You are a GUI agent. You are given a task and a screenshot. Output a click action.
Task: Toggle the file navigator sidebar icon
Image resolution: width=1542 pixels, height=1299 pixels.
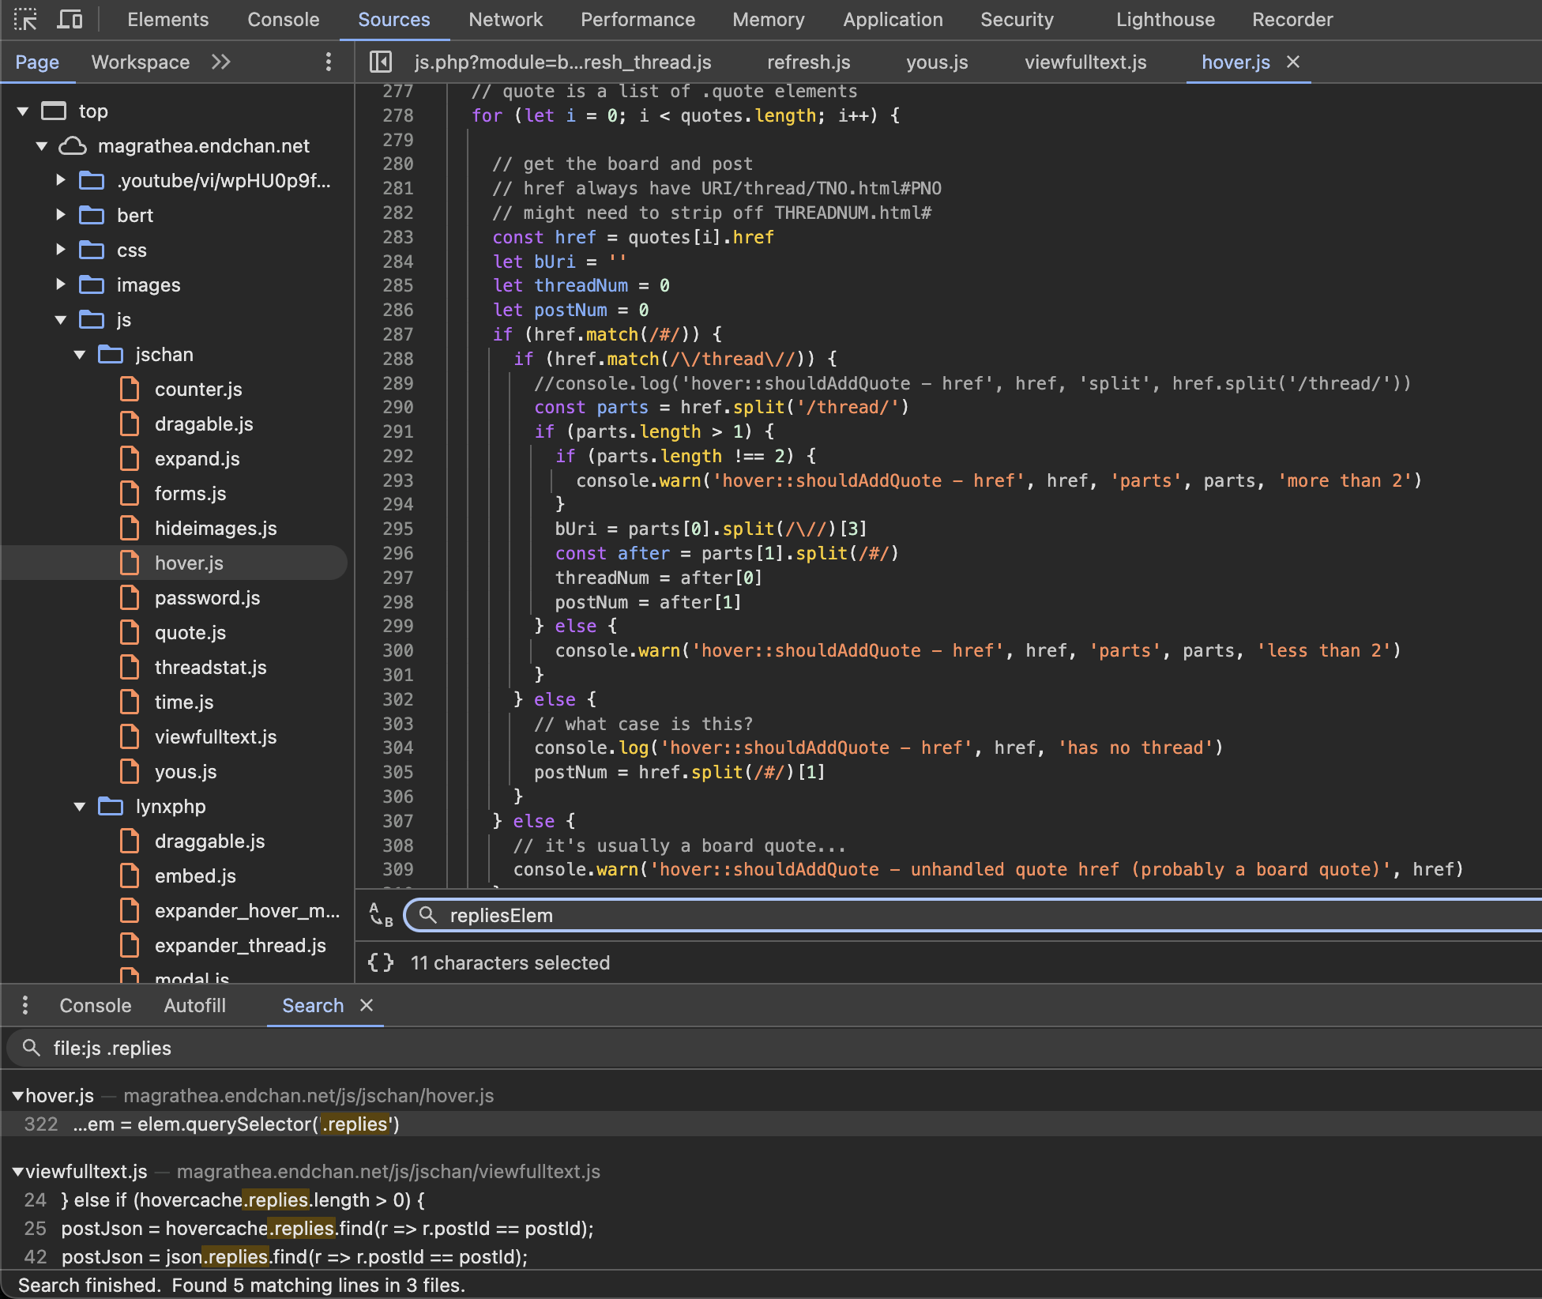(381, 62)
